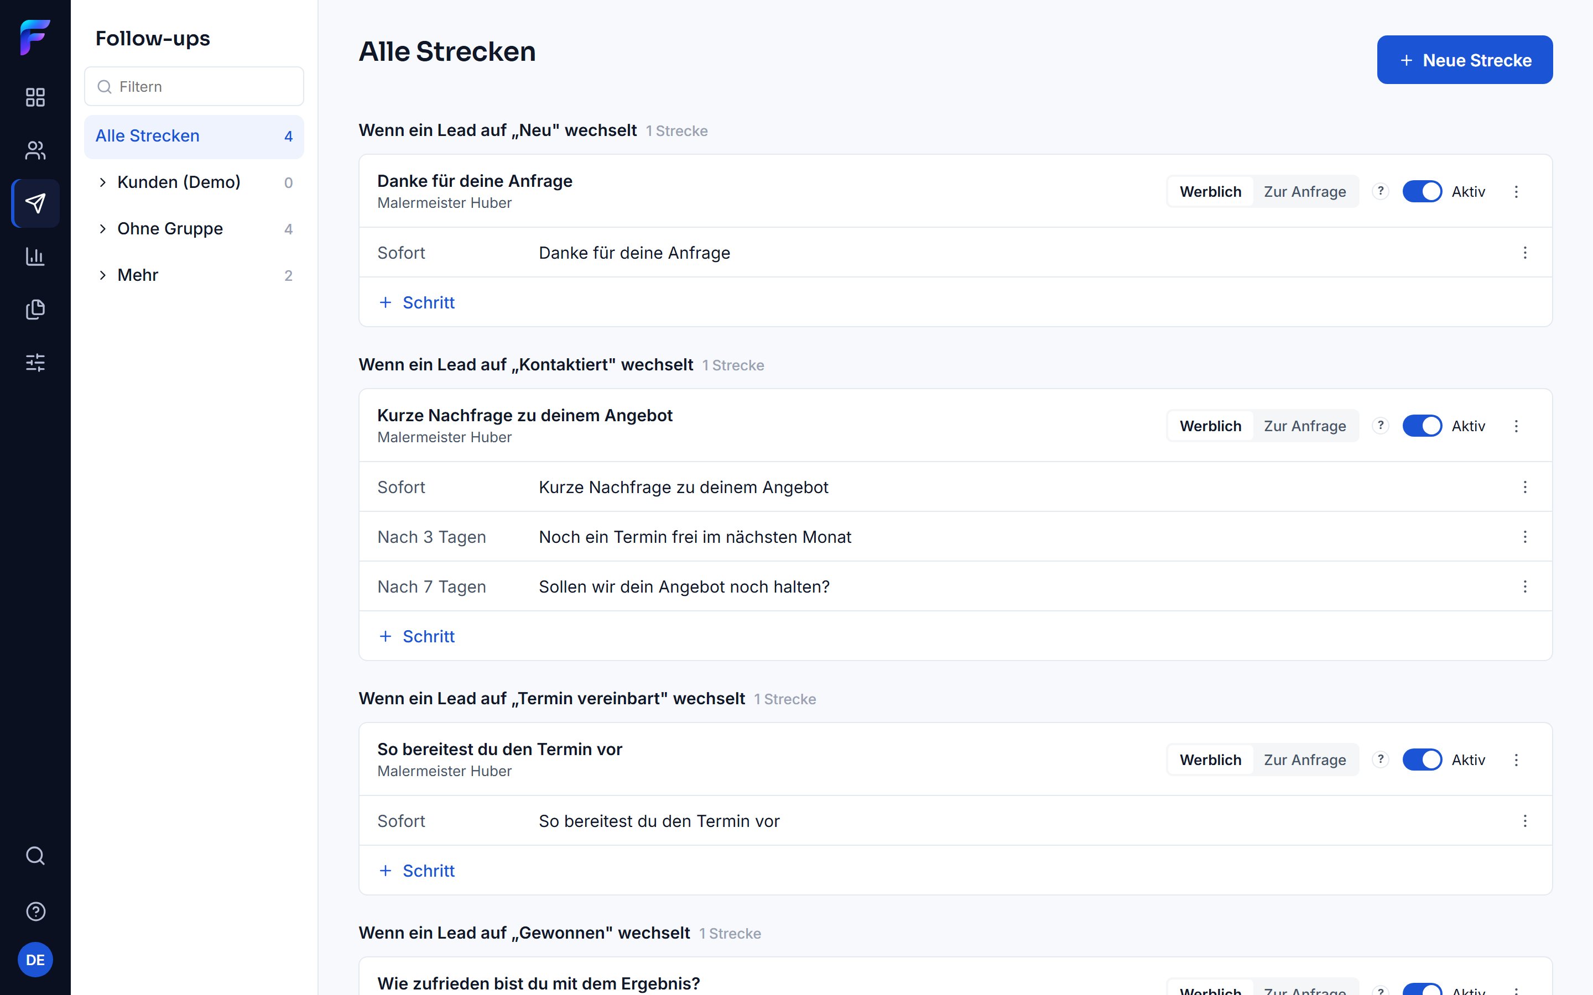Select Zur Anfrage for Danke für deine Anfrage
The width and height of the screenshot is (1593, 995).
(1305, 191)
